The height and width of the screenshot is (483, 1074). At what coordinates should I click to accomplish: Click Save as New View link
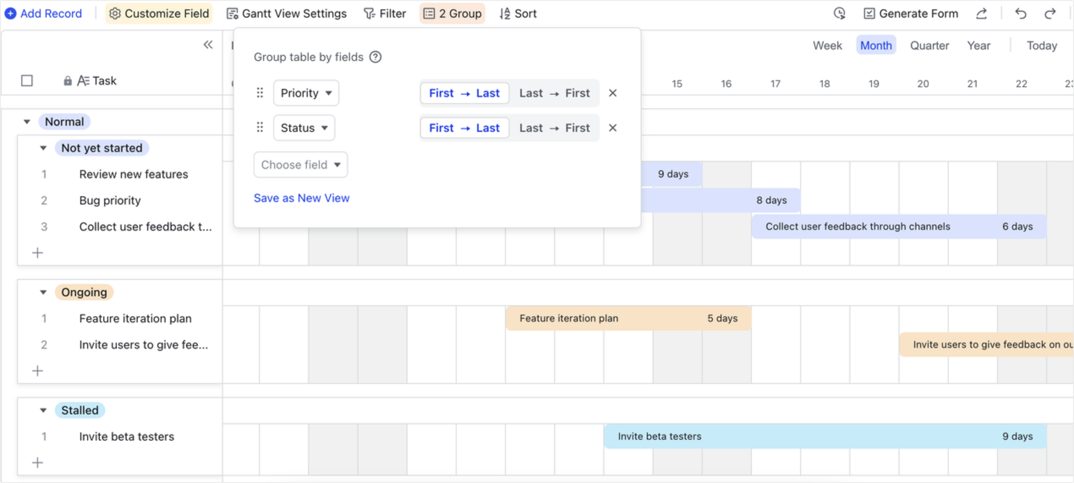coord(301,198)
